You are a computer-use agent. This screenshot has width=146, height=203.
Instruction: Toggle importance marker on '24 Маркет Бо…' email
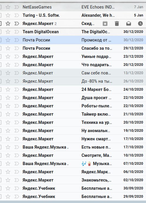tap(17, 89)
